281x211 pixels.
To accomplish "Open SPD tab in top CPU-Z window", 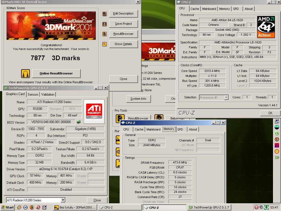I will (x=236, y=9).
